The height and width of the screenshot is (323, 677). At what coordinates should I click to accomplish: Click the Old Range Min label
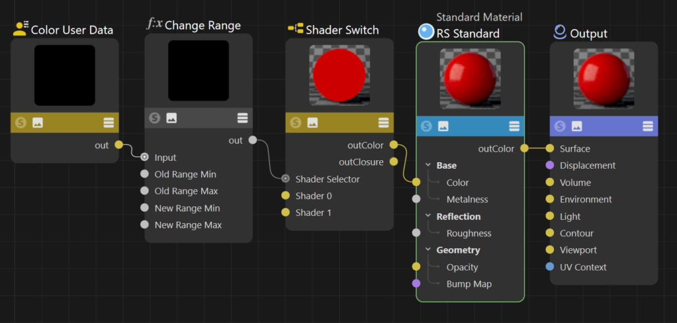[x=185, y=175]
